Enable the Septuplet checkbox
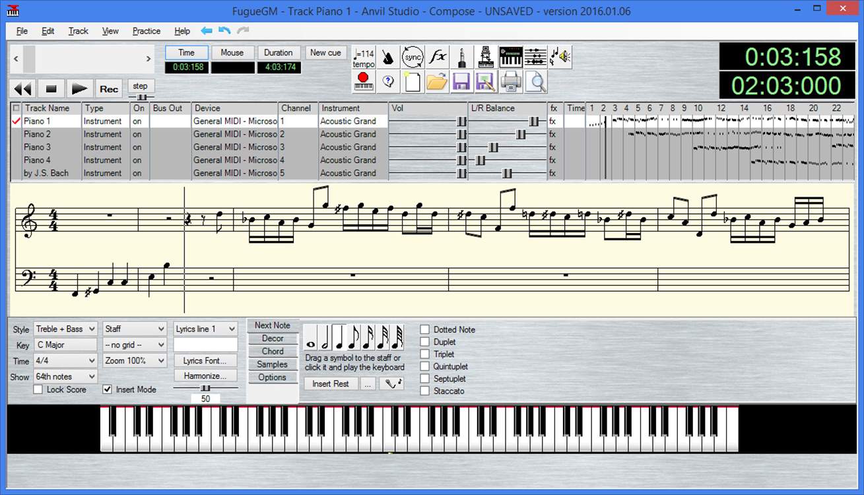This screenshot has height=495, width=864. [x=425, y=379]
